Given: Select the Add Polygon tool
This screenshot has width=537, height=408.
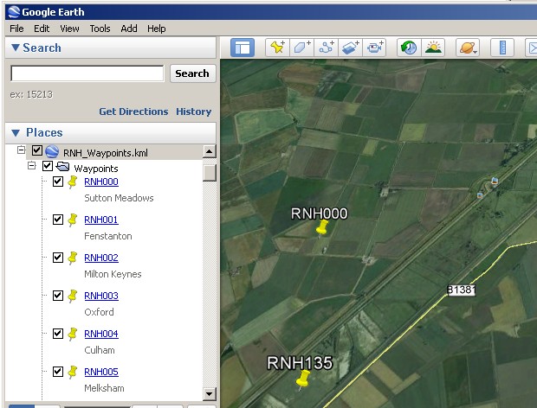Looking at the screenshot, I should click(x=302, y=48).
